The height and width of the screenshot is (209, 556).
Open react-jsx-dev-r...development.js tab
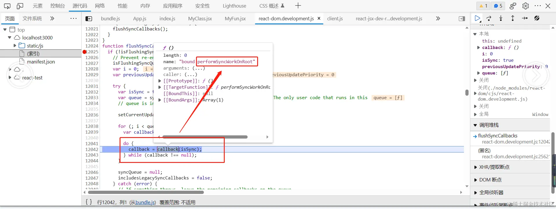pos(389,19)
